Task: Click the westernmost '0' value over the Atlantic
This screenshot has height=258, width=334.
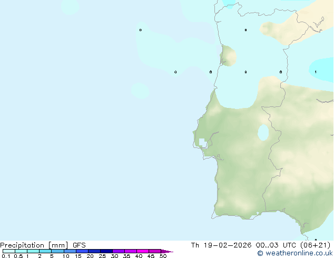Action: (141, 30)
